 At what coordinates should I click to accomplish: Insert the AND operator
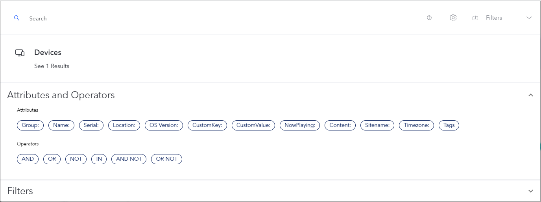(x=28, y=159)
